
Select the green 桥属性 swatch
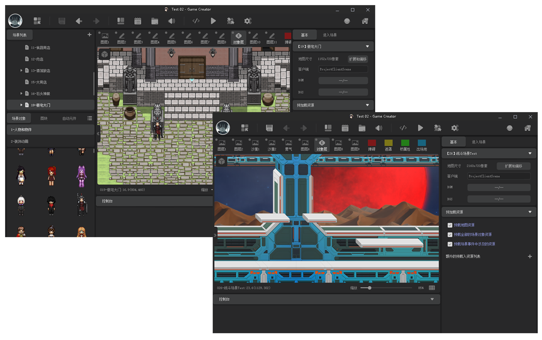tap(405, 143)
